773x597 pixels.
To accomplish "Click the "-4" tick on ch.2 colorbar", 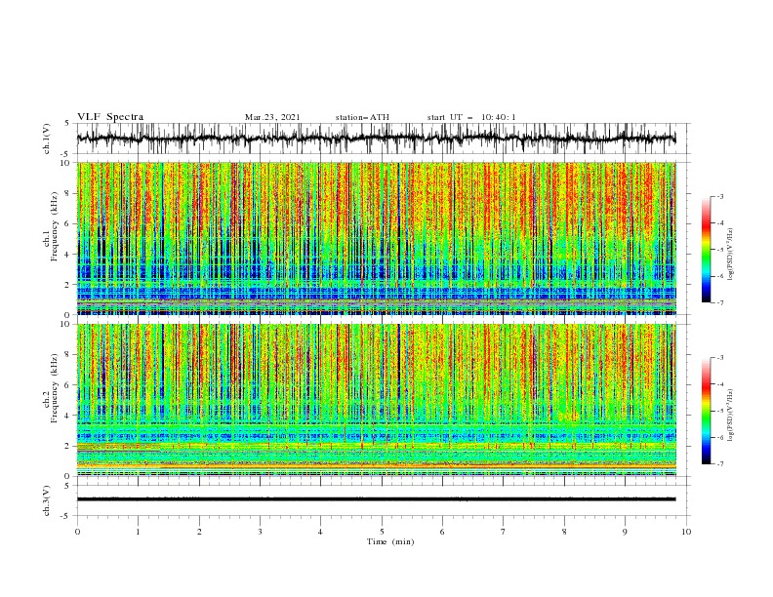I will [x=719, y=384].
